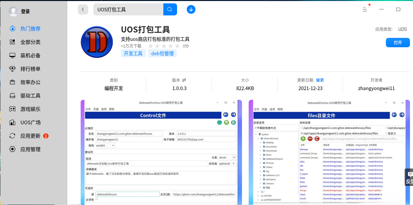Click the red update count badge
This screenshot has height=205, width=413.
click(x=46, y=136)
